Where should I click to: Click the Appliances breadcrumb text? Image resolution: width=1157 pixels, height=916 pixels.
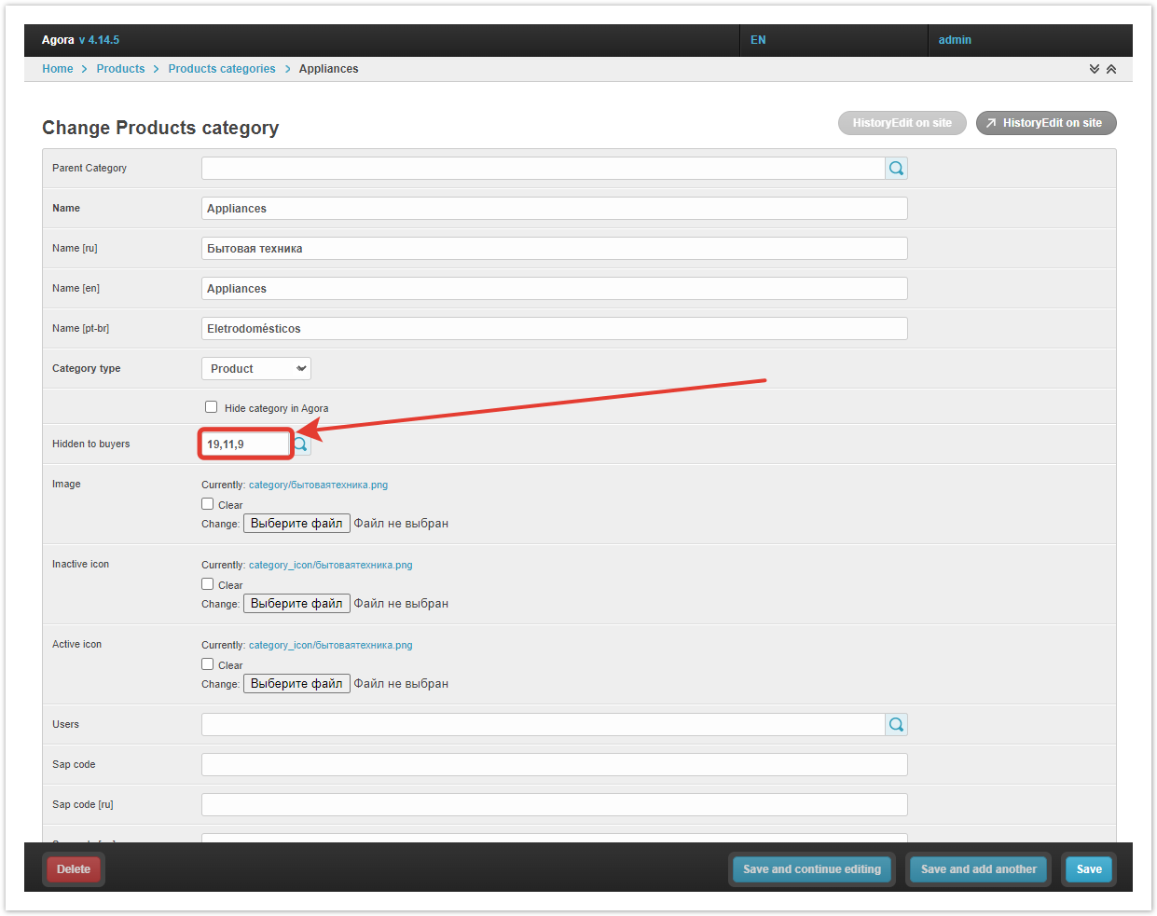pos(328,69)
